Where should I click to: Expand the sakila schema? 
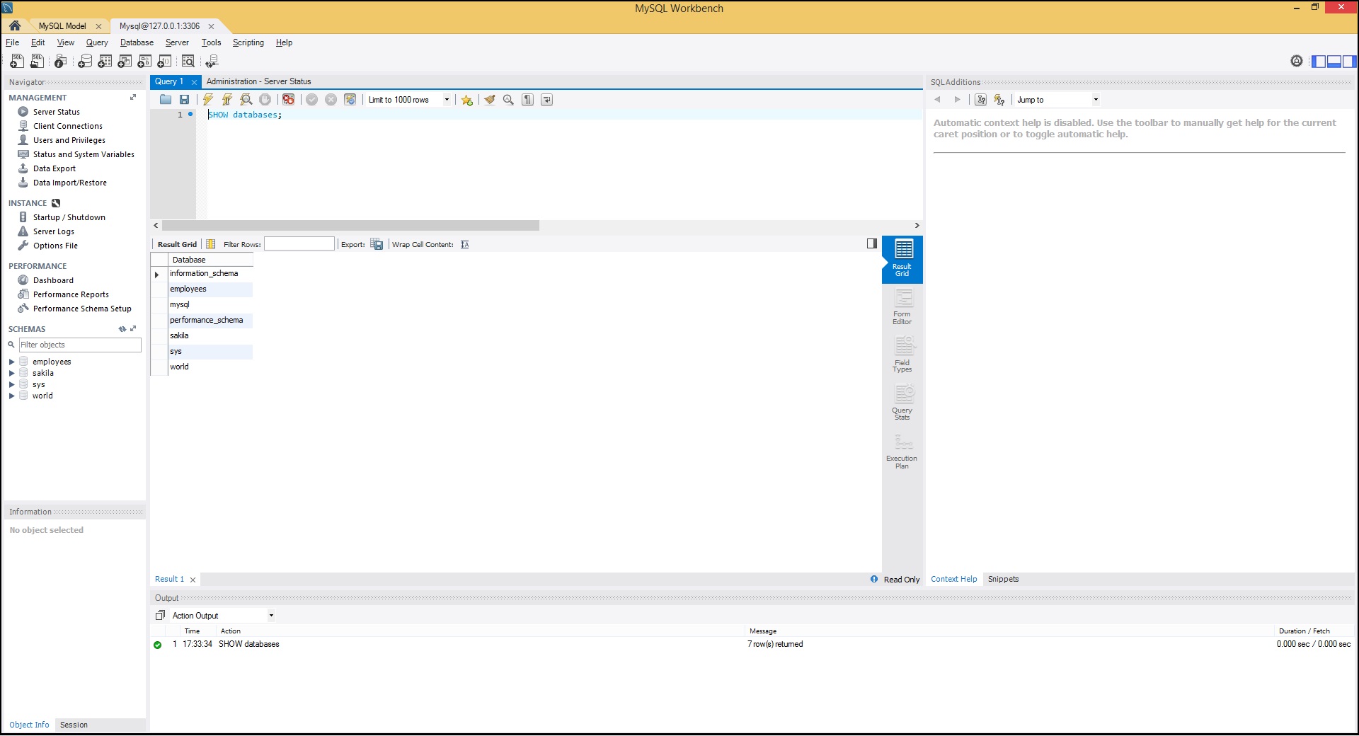pos(11,373)
